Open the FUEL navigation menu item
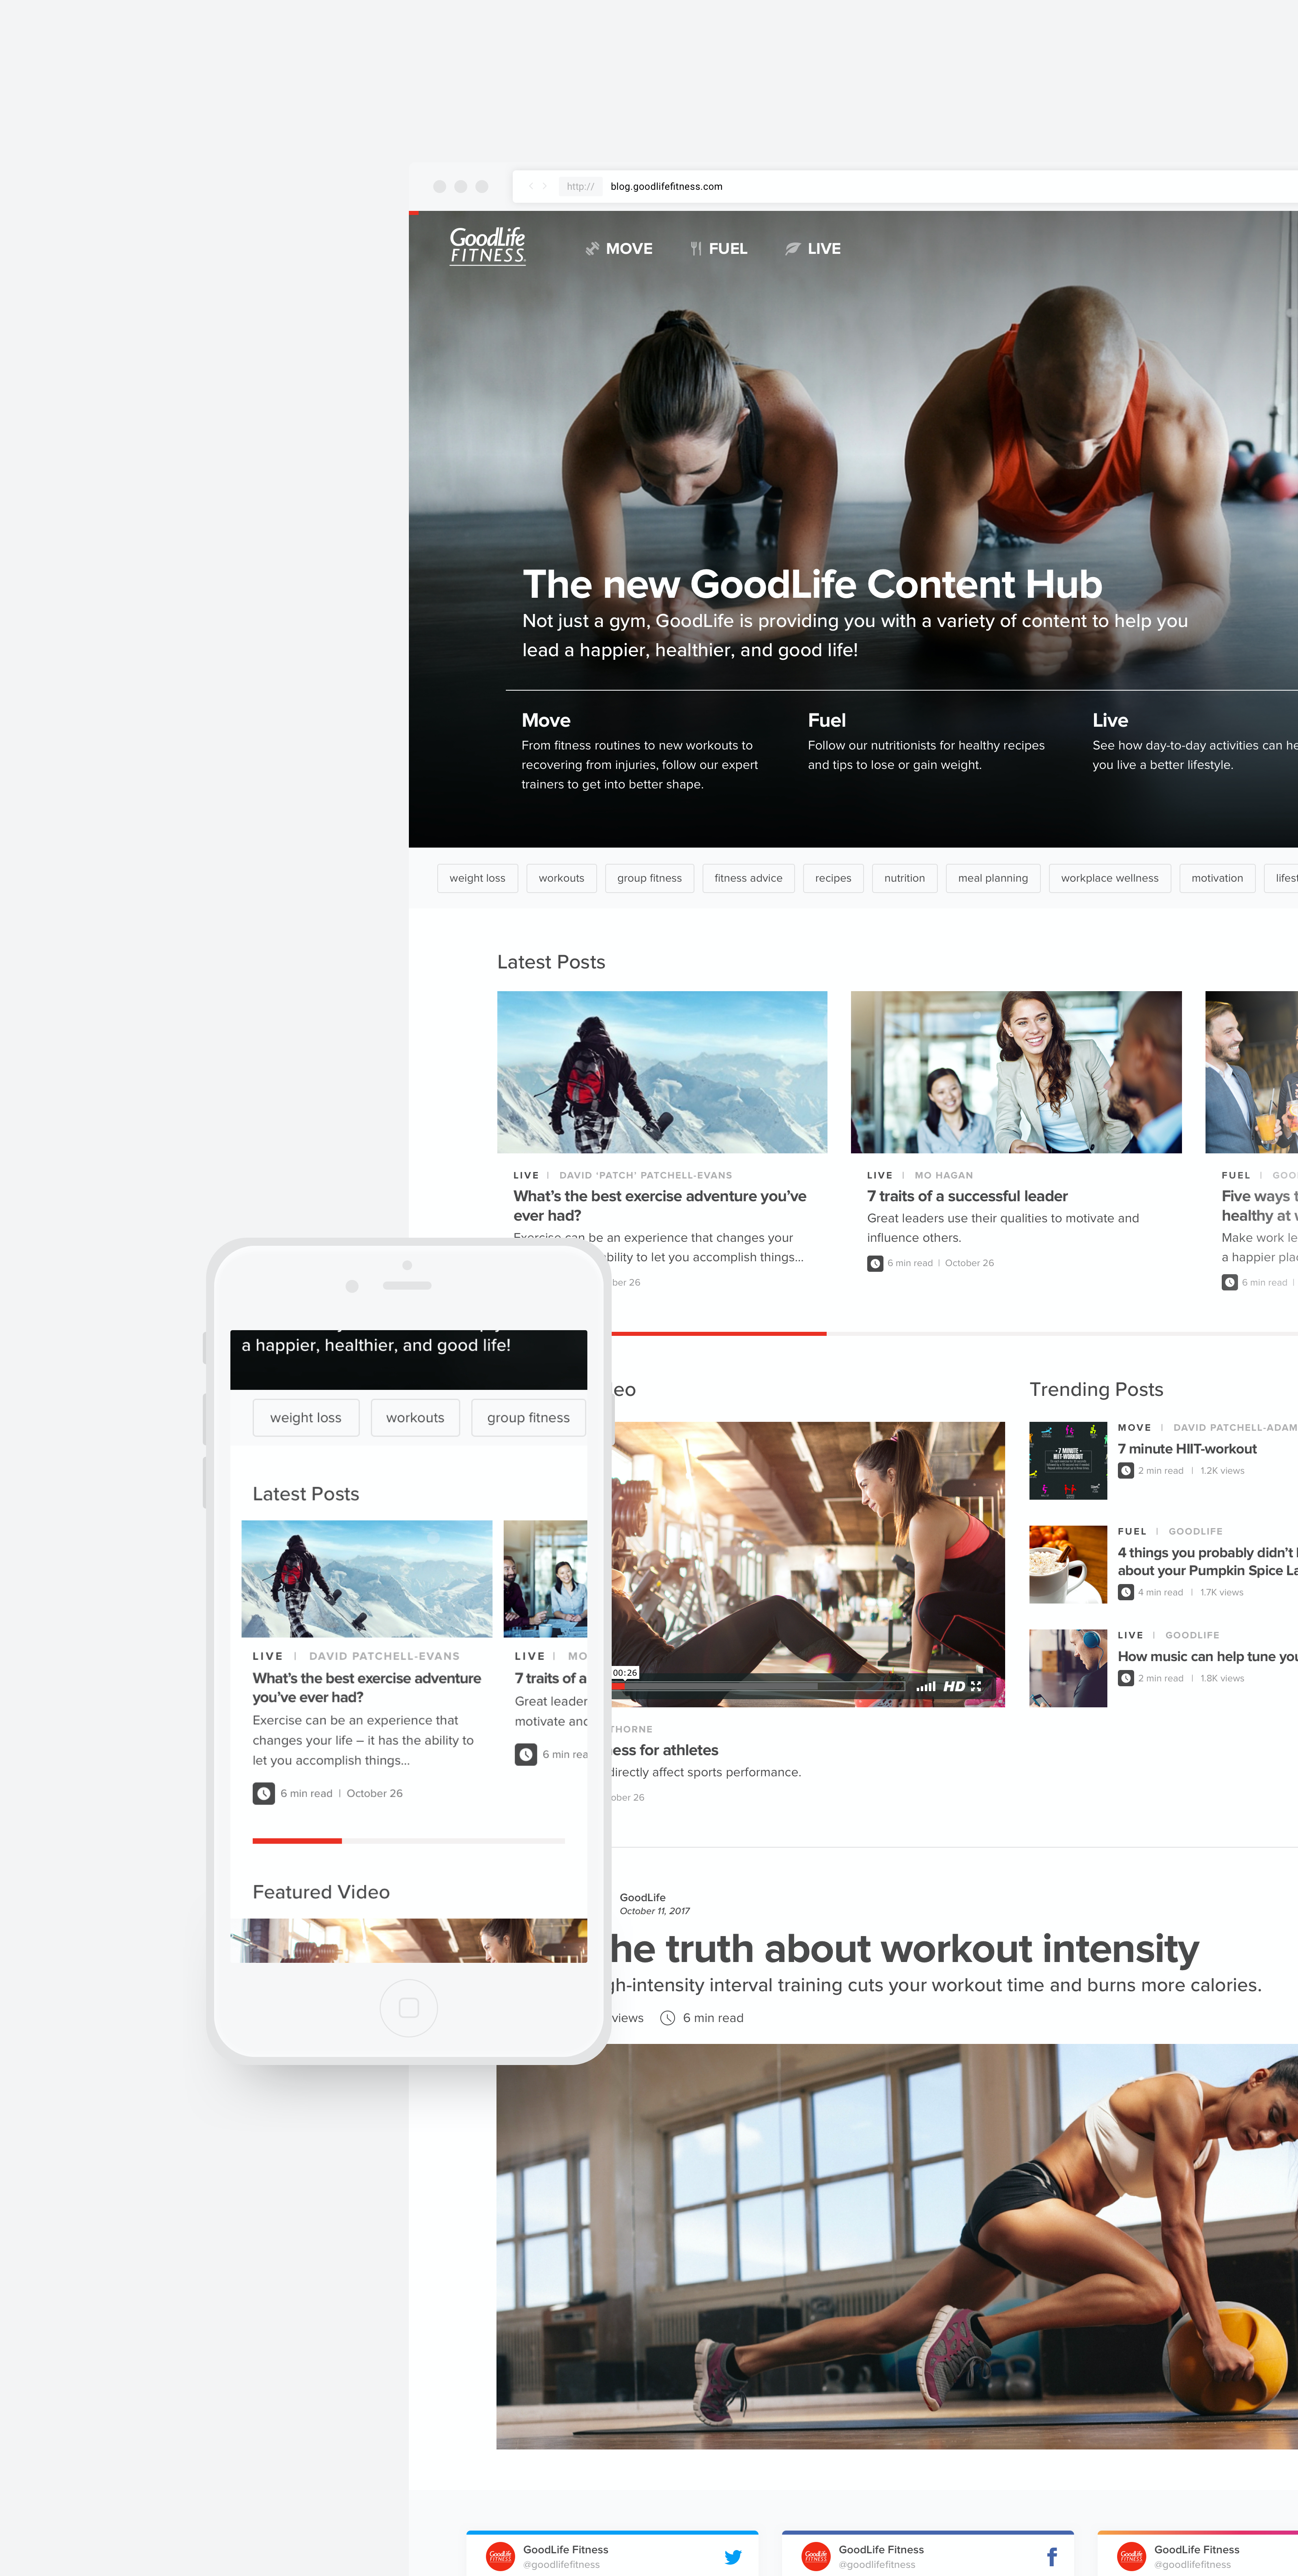 719,249
